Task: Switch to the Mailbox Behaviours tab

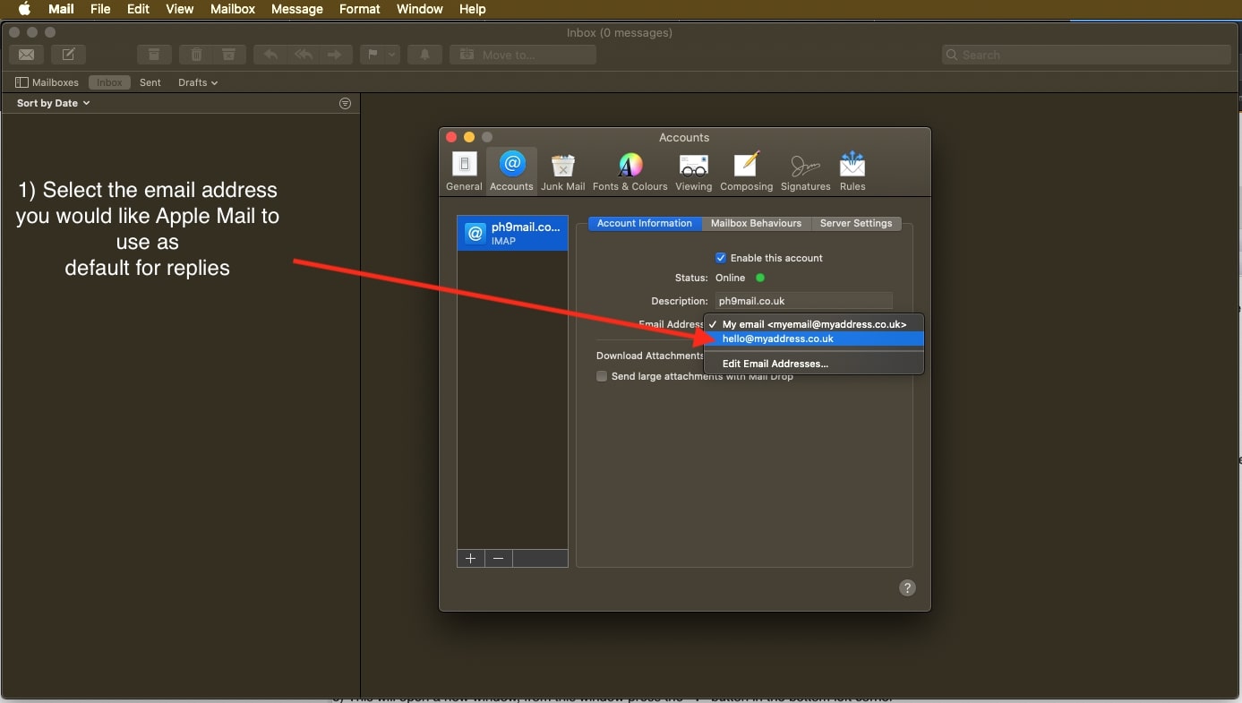Action: 756,223
